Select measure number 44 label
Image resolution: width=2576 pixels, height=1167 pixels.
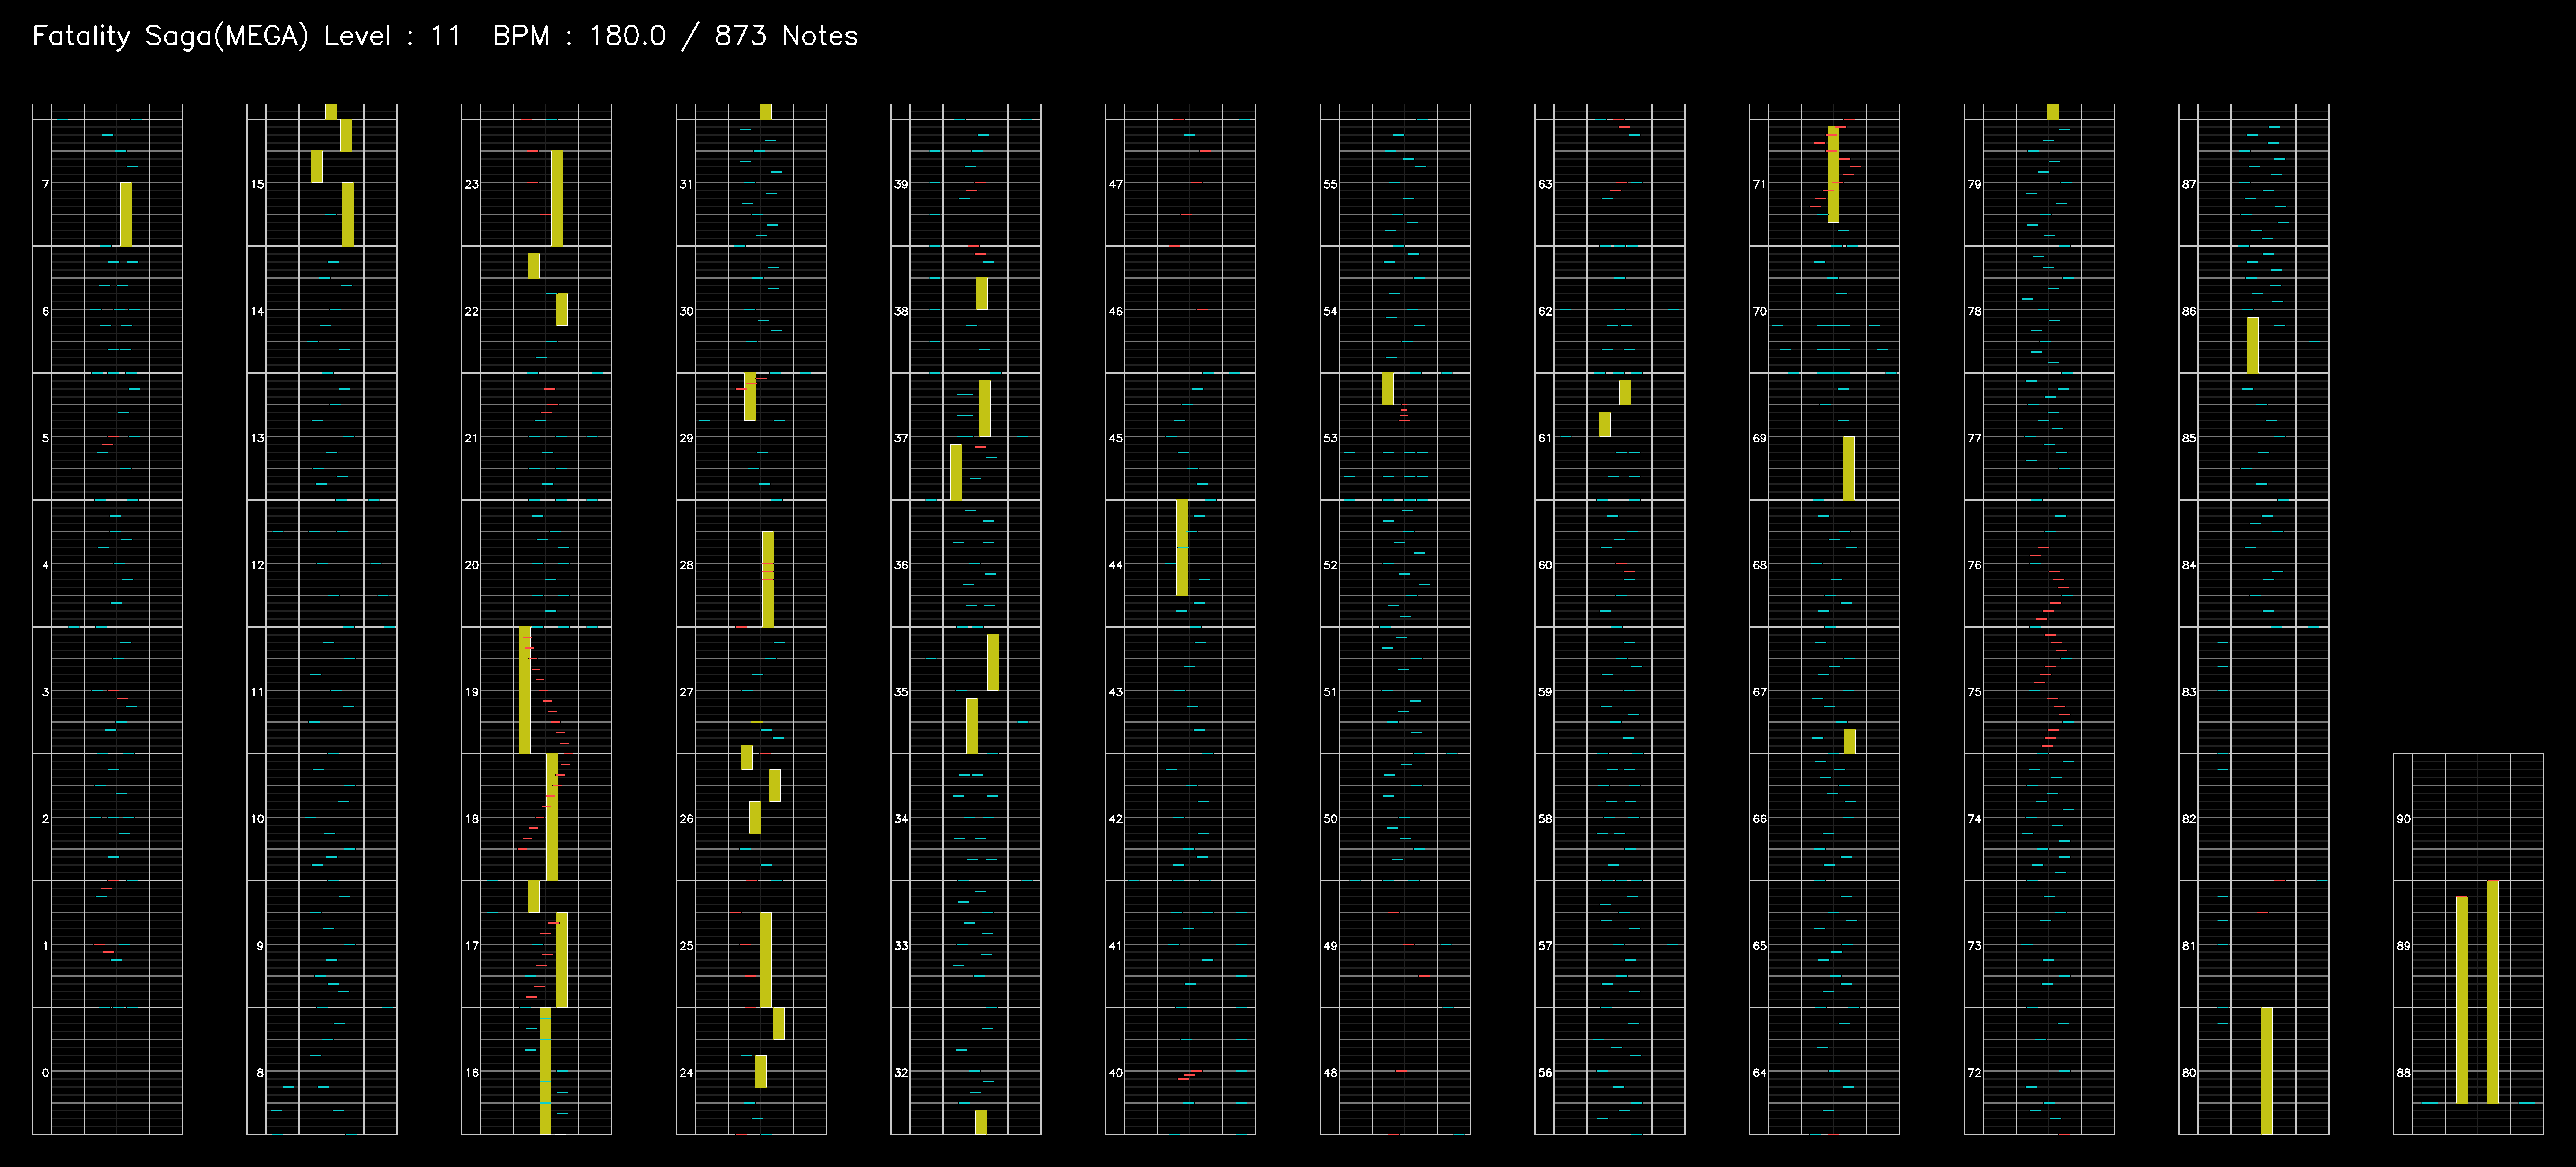[1116, 565]
